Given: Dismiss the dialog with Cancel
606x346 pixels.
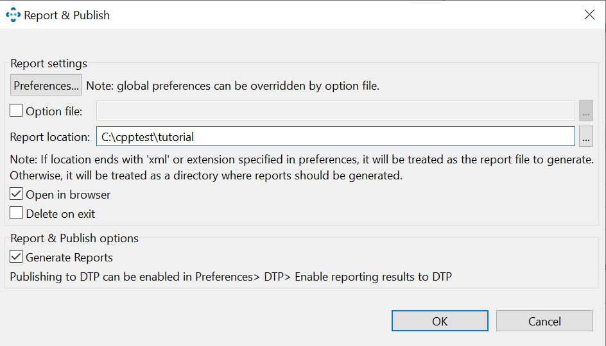Looking at the screenshot, I should click(544, 321).
